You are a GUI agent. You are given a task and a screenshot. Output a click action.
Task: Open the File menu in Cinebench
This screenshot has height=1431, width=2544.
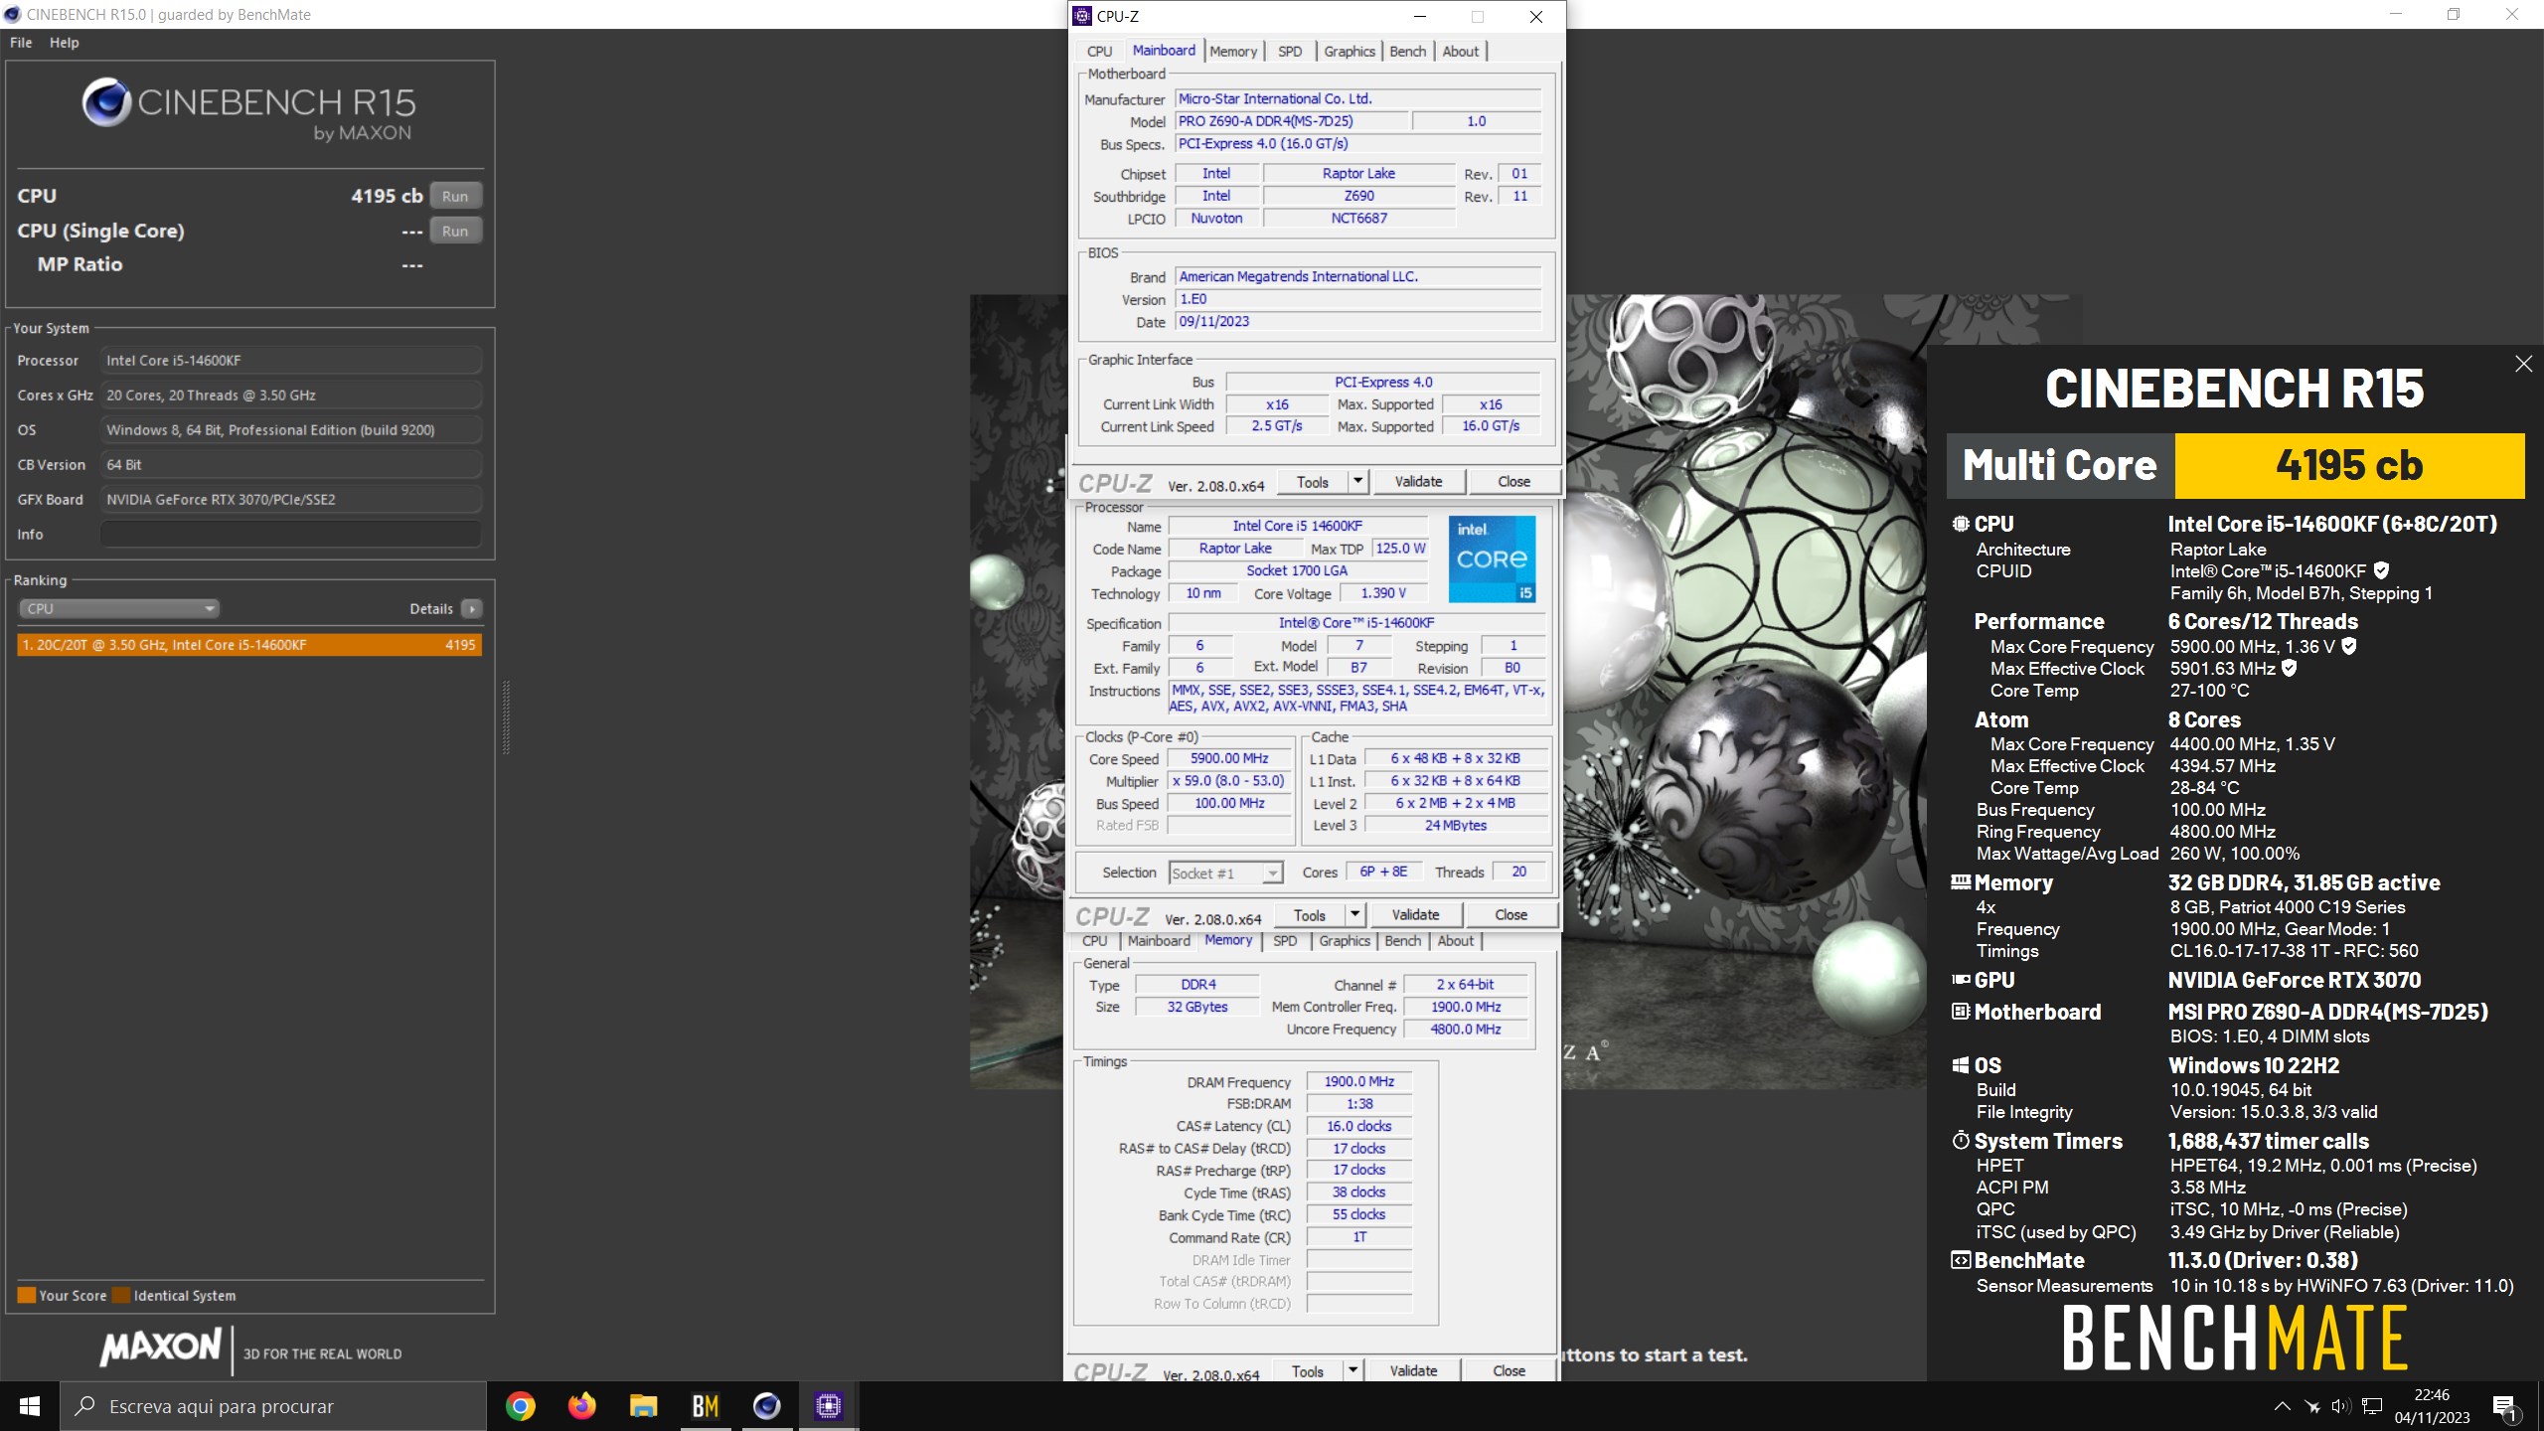pyautogui.click(x=21, y=43)
